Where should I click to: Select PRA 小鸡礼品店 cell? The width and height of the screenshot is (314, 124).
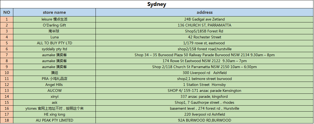[x=54, y=79]
